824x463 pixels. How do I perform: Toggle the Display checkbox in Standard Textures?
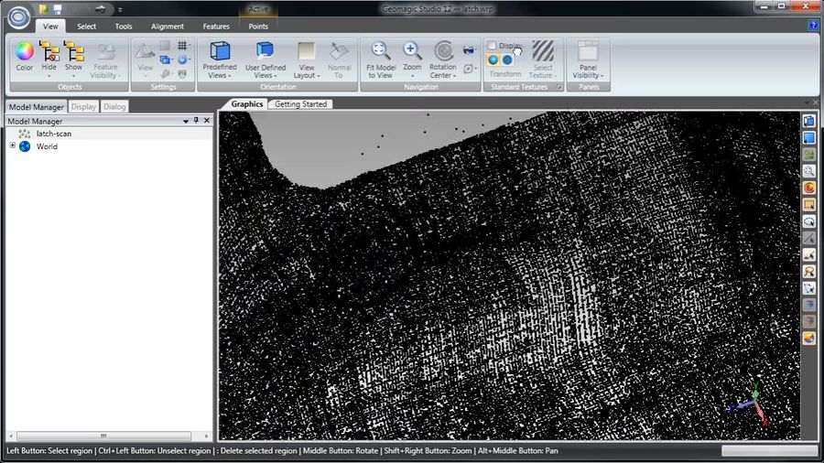coord(492,45)
